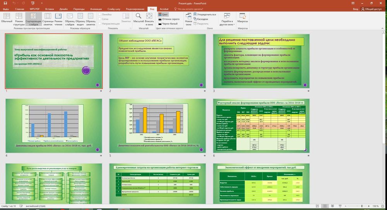The width and height of the screenshot is (387, 210).
Task: Zoom in with plus button
Action: 369,206
